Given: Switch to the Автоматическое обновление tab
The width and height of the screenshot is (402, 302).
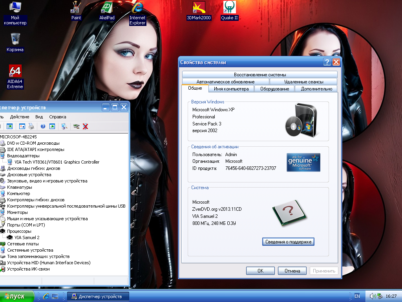Looking at the screenshot, I should (x=225, y=82).
